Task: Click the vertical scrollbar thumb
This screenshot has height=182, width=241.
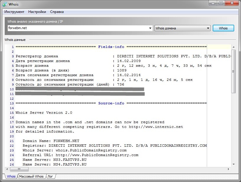Action: pyautogui.click(x=233, y=71)
